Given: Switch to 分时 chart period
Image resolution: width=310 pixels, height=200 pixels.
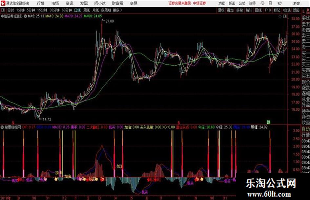Looking at the screenshot, I should point(11,10).
